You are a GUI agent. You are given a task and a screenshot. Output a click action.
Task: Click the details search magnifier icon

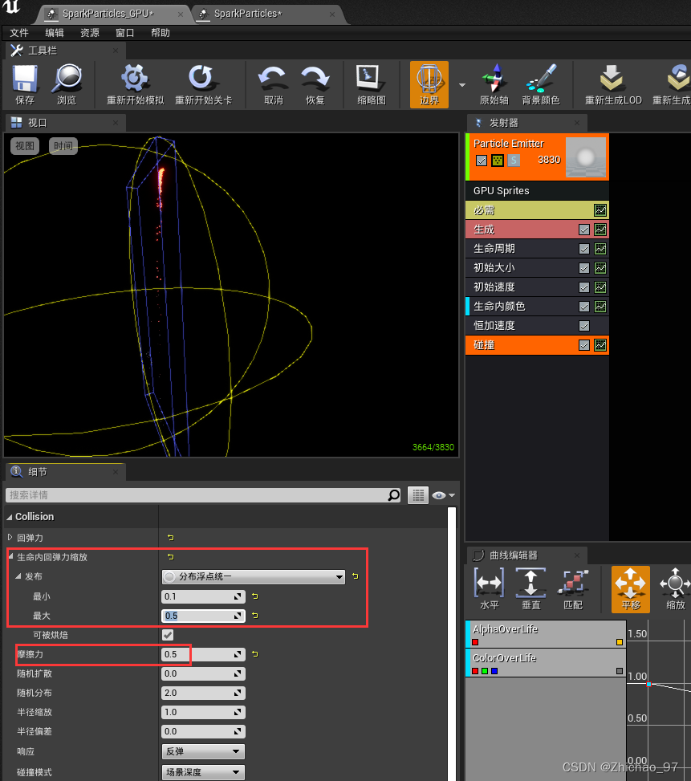(x=394, y=495)
